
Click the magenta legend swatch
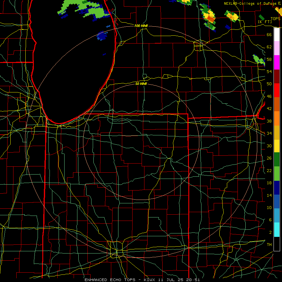click(277, 62)
